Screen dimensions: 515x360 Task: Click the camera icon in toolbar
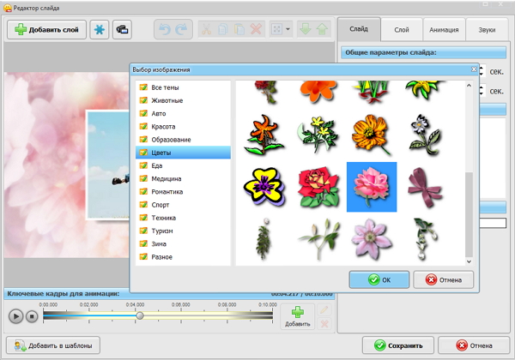click(123, 29)
